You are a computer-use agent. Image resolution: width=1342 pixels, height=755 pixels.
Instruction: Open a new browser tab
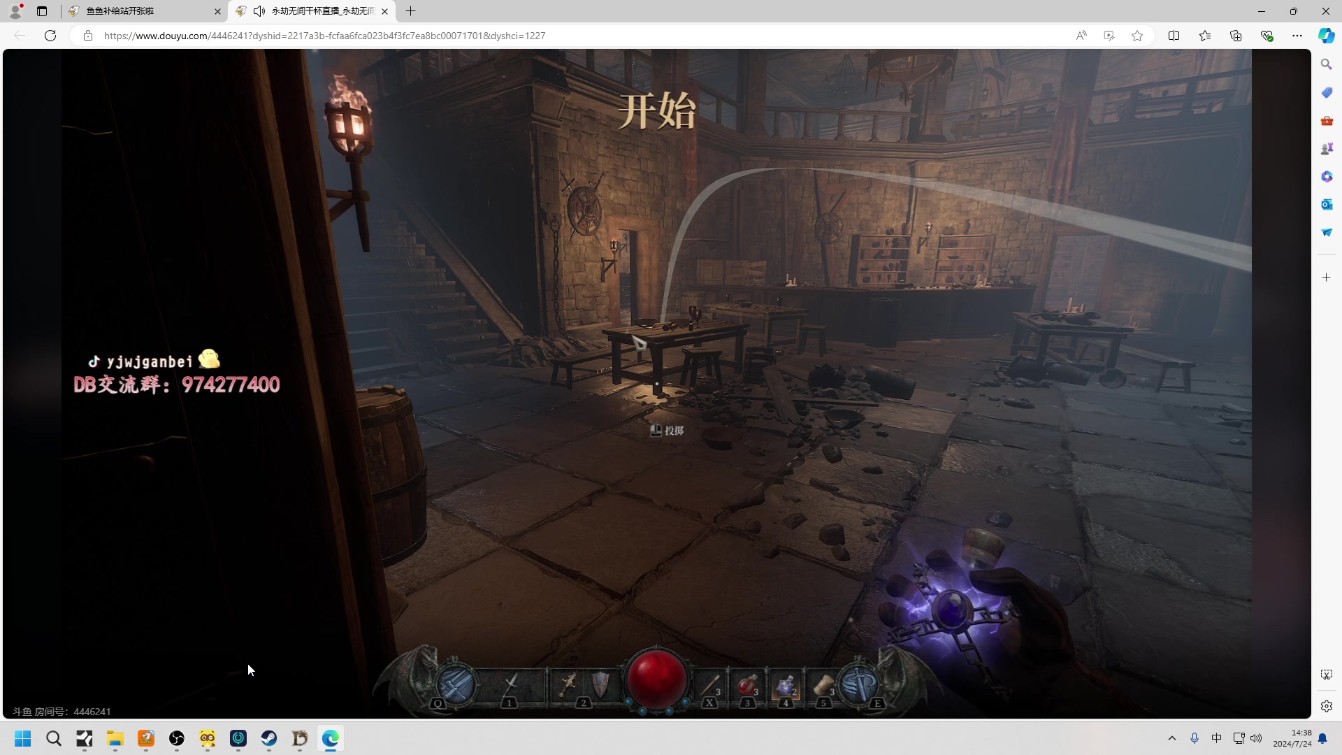tap(411, 11)
